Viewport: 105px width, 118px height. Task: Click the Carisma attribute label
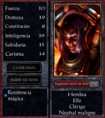point(14,54)
